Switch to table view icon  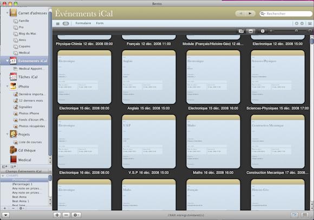58,24
